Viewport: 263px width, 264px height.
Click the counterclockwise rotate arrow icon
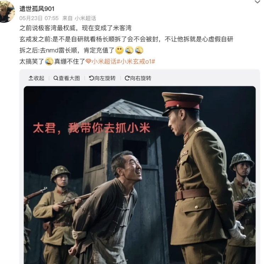(91, 78)
